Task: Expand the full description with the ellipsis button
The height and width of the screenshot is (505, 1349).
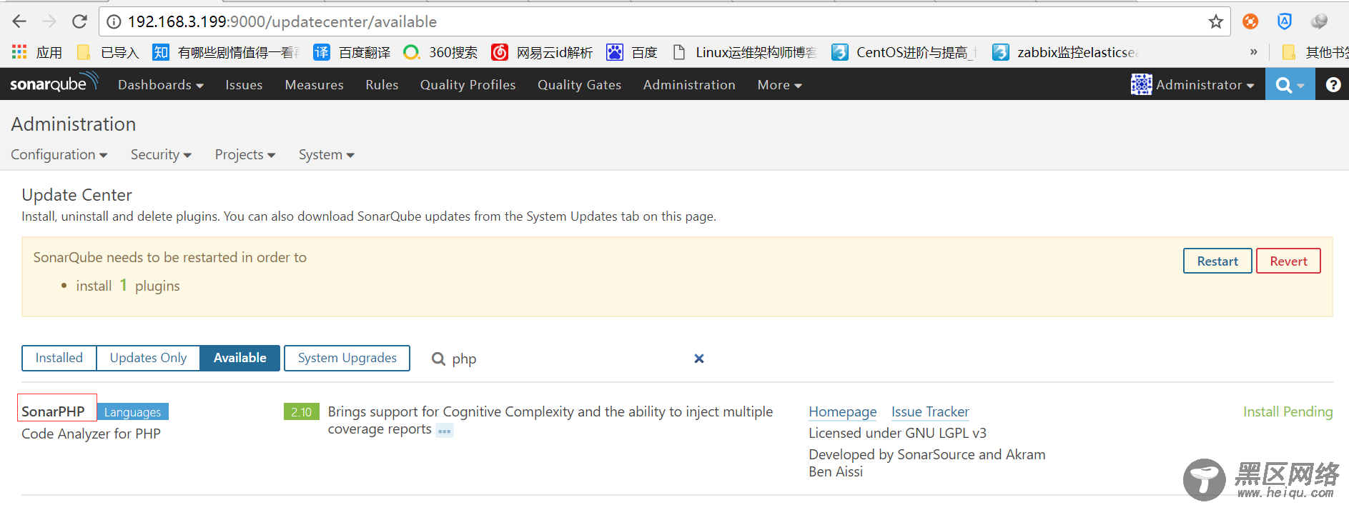Action: point(445,431)
